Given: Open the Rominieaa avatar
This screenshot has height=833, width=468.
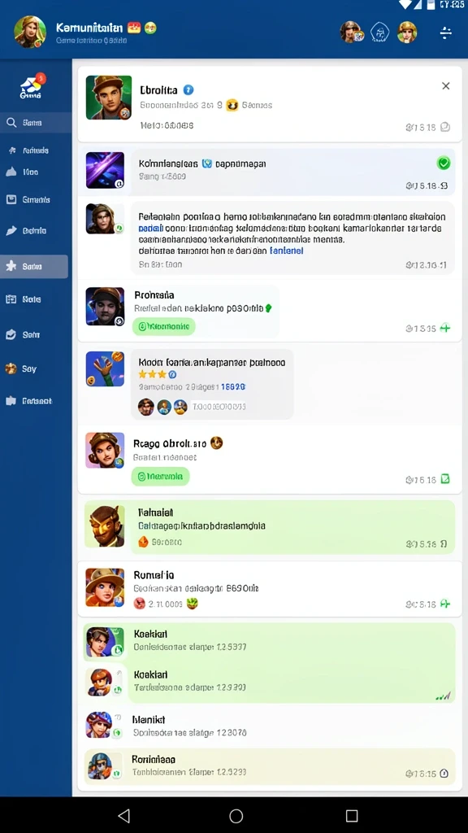Looking at the screenshot, I should pos(100,766).
